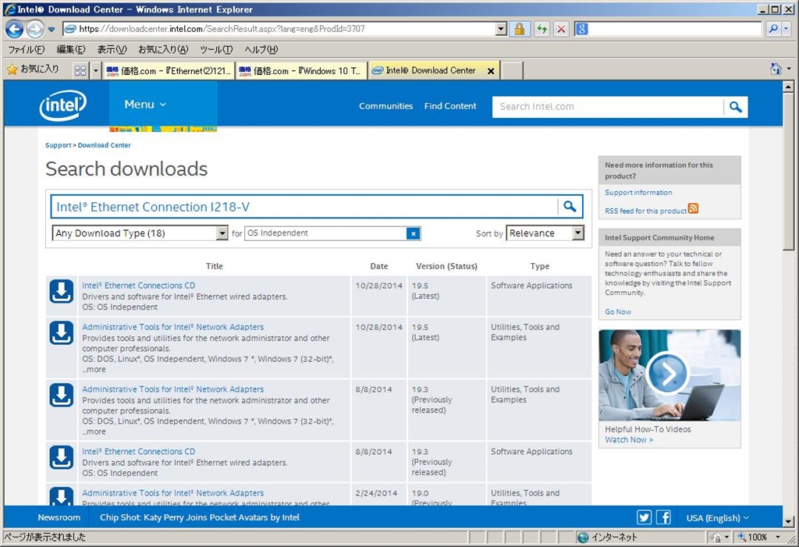The height and width of the screenshot is (547, 799).
Task: Click the security lock icon in address bar
Action: (519, 29)
